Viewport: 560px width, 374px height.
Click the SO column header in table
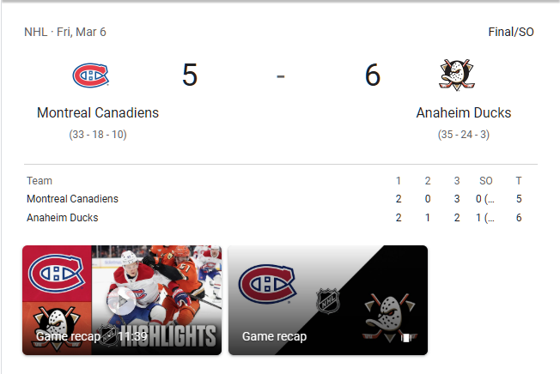(x=485, y=181)
